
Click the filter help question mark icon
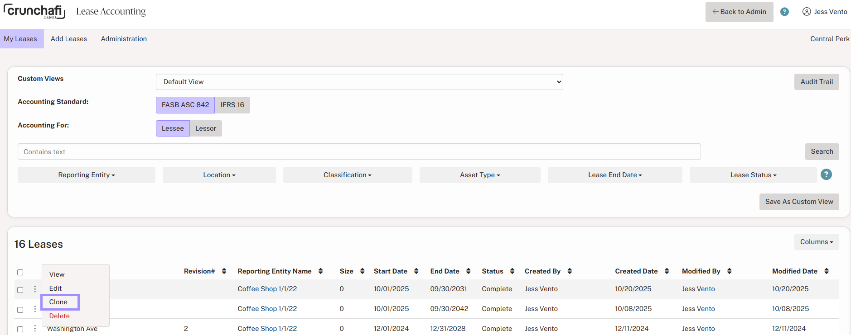[x=826, y=175]
